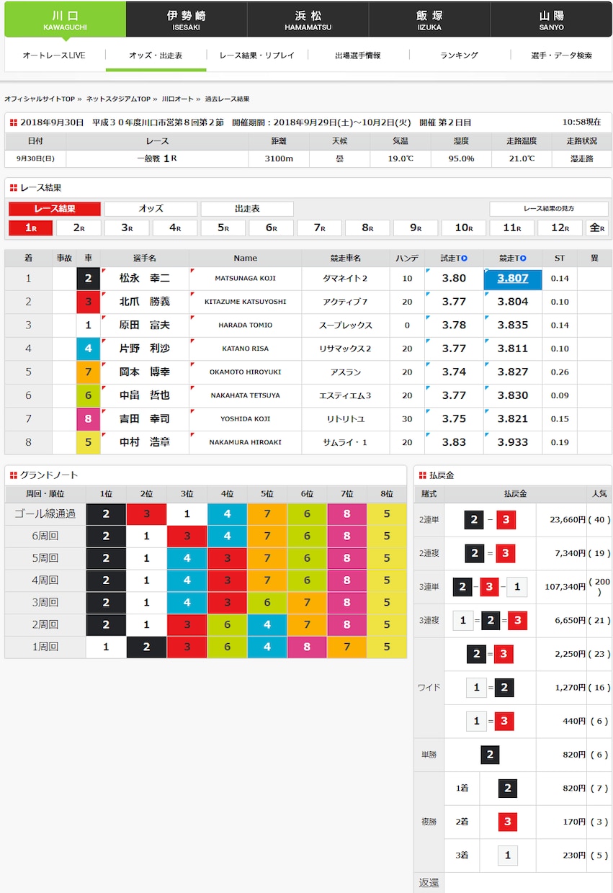Switch to the 山陽 SANYO venue tab
Viewport: 613px width, 893px height.
[x=551, y=19]
